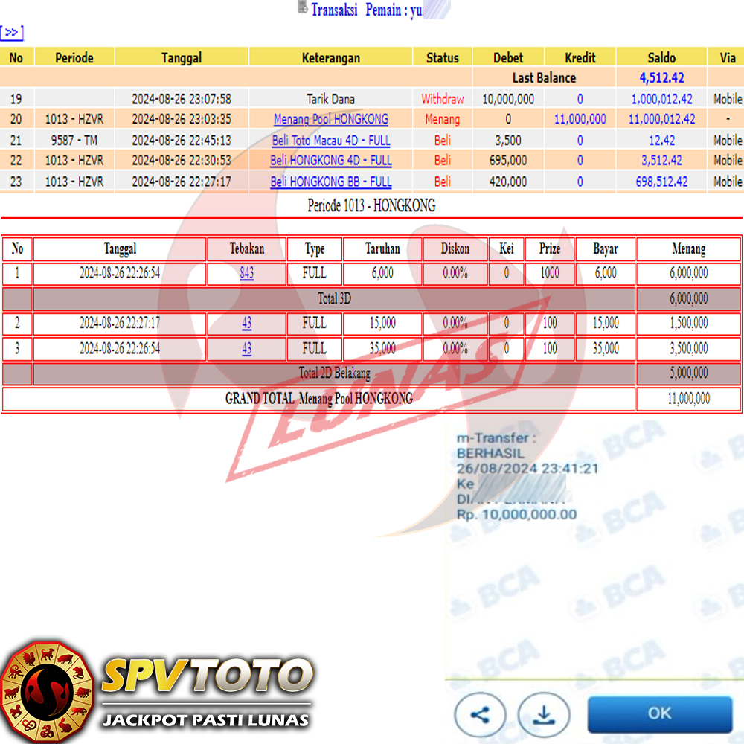
Task: Select the Tarik Dana withdraw row
Action: coord(330,98)
